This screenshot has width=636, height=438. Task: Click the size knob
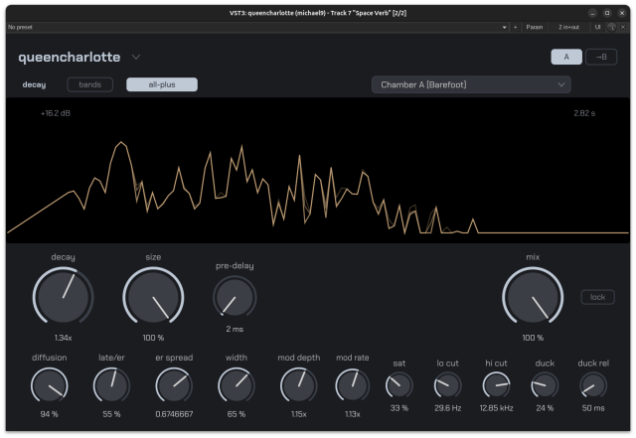click(153, 296)
